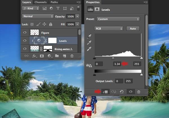Switch to the Channels tab
This screenshot has width=169, height=118.
(41, 2)
